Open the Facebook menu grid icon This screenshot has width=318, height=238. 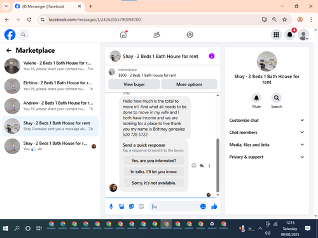point(276,35)
